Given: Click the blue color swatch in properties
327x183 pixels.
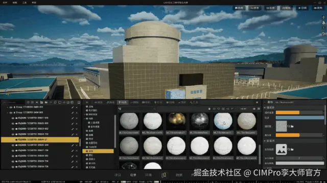Looking at the screenshot, I should [300, 117].
